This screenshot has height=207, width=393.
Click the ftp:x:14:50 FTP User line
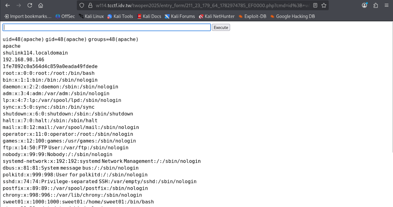(x=65, y=148)
